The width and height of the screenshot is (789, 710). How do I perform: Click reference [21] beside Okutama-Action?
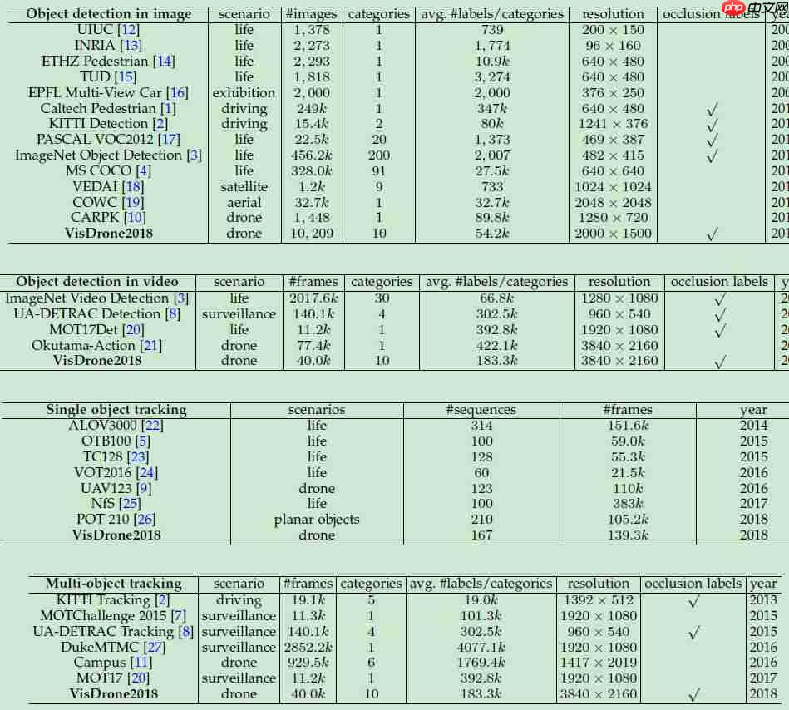pyautogui.click(x=151, y=346)
